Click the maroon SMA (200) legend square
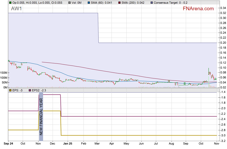Image resolution: width=227 pixels, height=149 pixels. [x=119, y=3]
